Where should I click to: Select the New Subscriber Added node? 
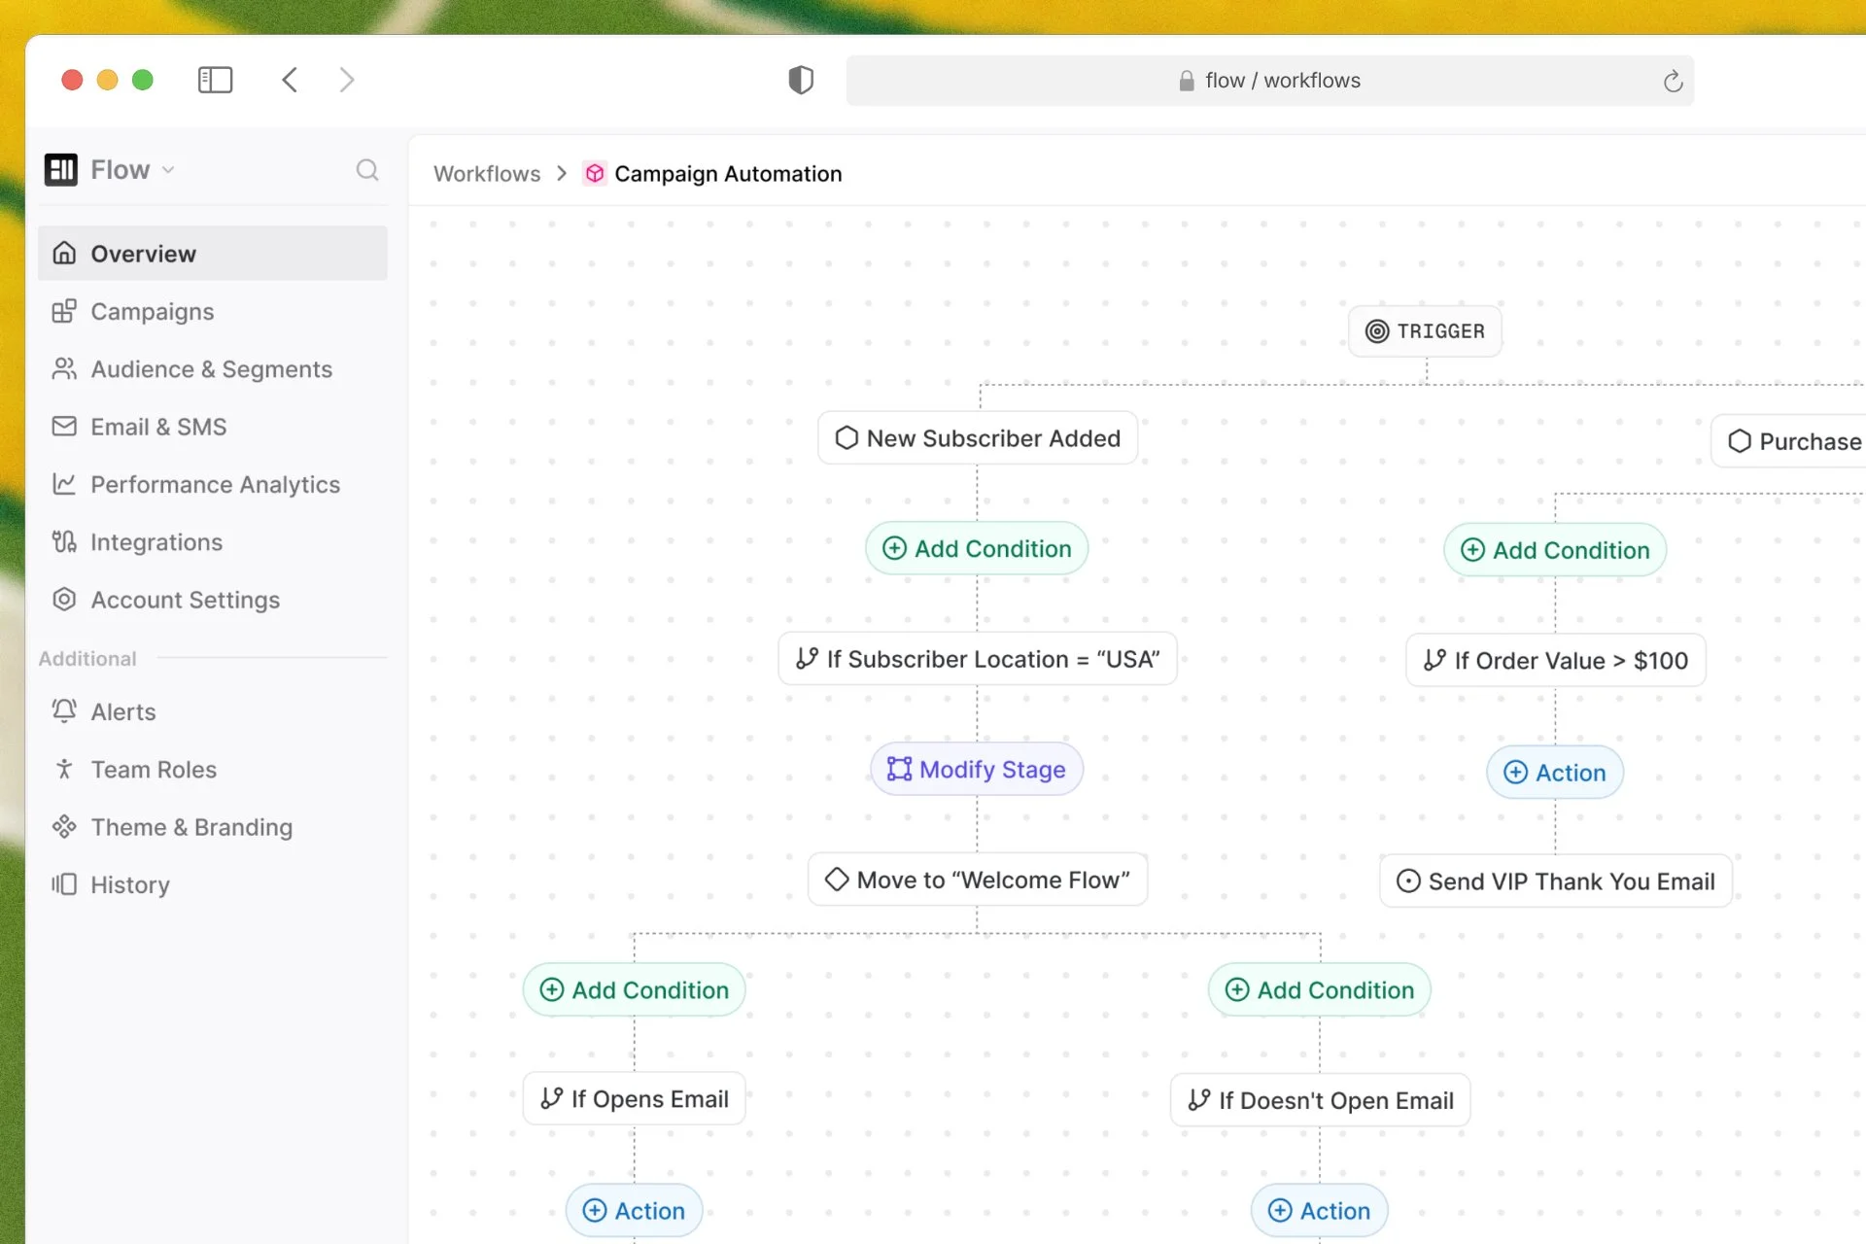click(978, 438)
